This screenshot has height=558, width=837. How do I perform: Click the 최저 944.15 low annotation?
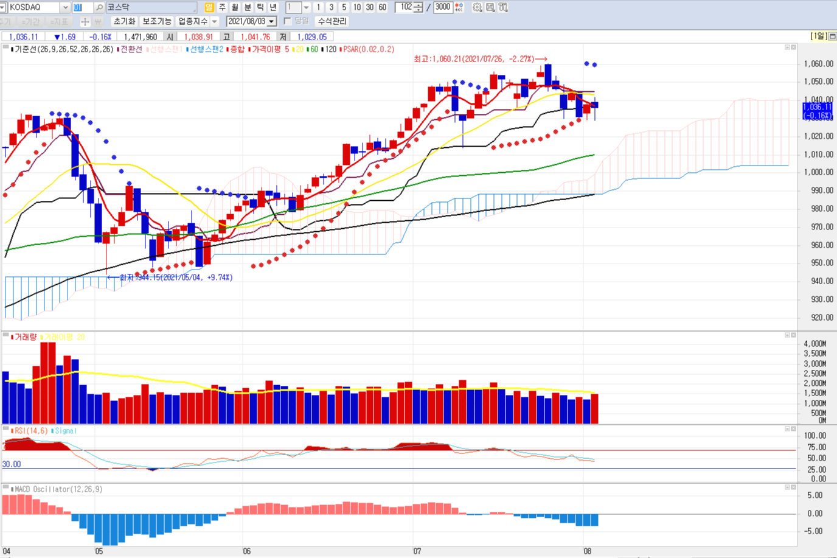click(x=170, y=277)
